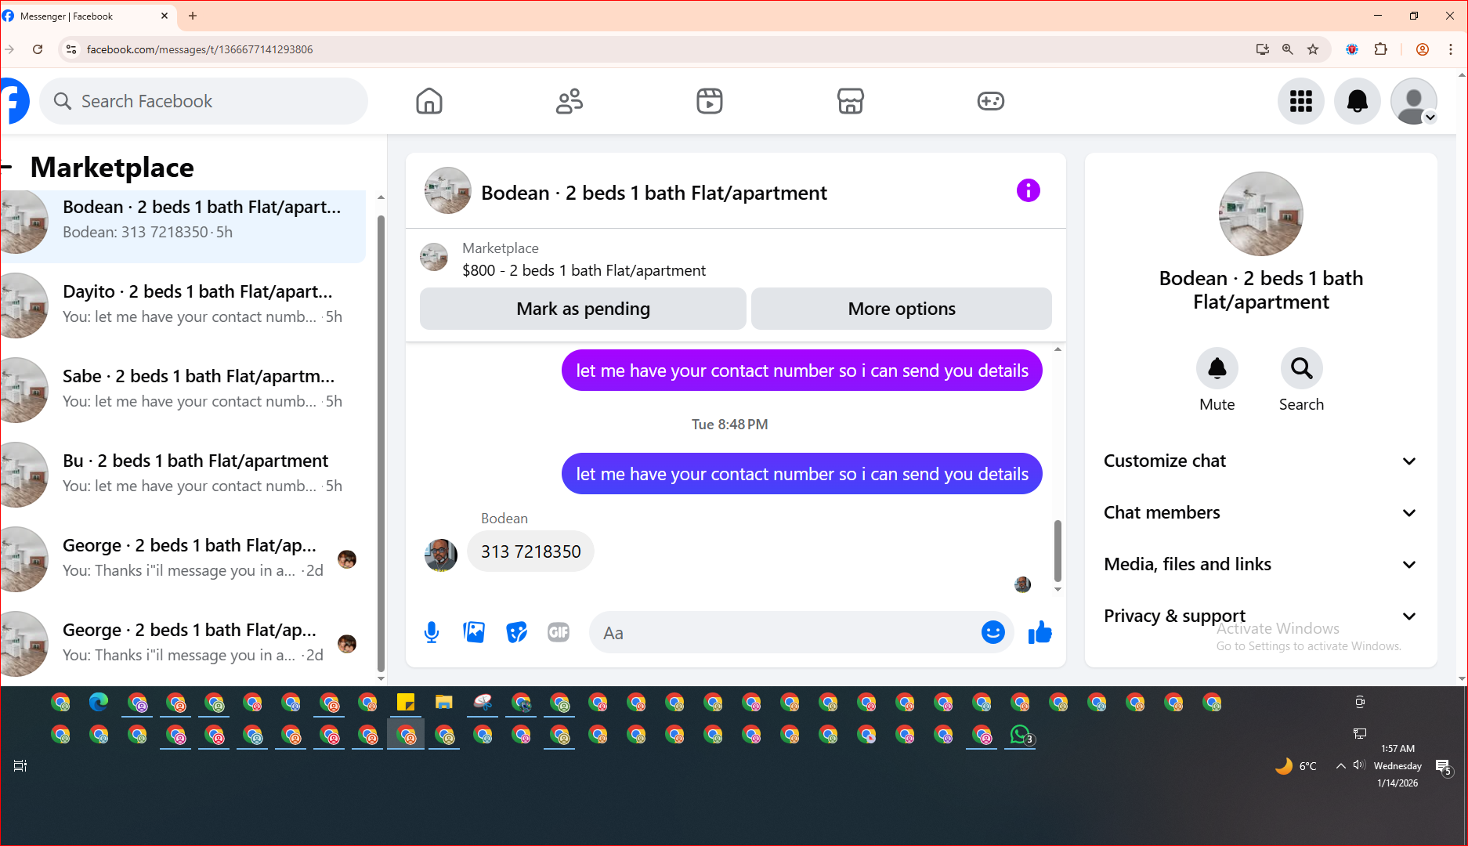Screen dimensions: 1468x846
Task: Attach a photo with the image icon
Action: [x=474, y=632]
